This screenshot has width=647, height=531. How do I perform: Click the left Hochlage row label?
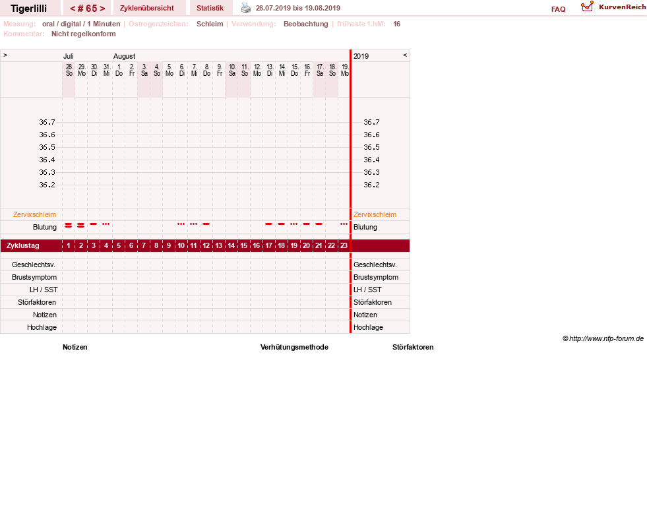tap(42, 327)
